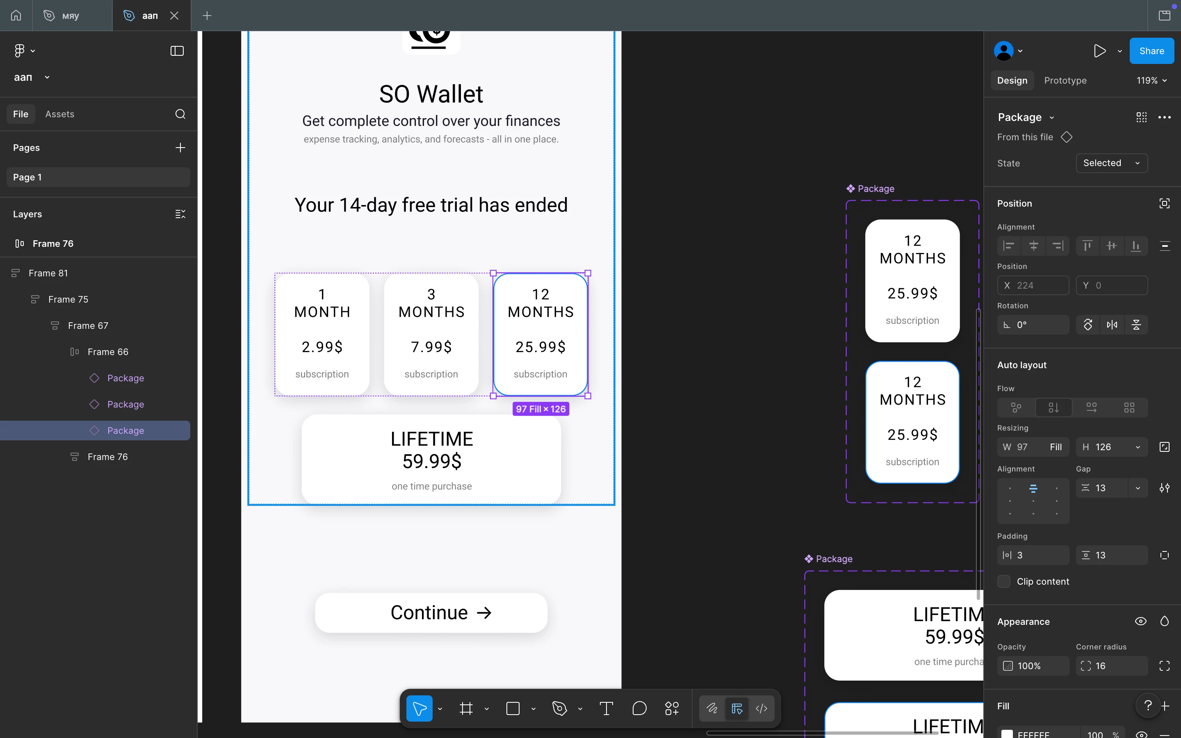
Task: Toggle Appearance visibility eye icon
Action: [1140, 621]
